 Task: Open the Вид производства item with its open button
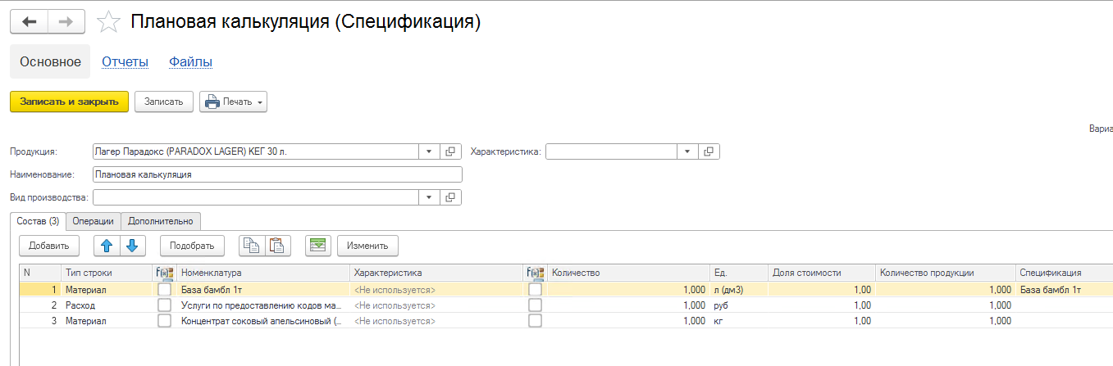(x=450, y=197)
